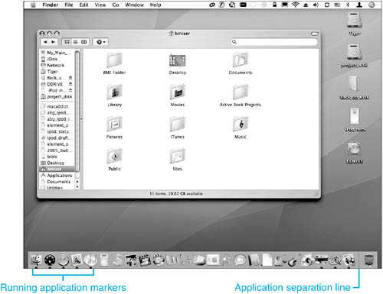Viewport: 383px width, 294px height.
Task: Click the volume icon in the menu bar
Action: coord(316,5)
